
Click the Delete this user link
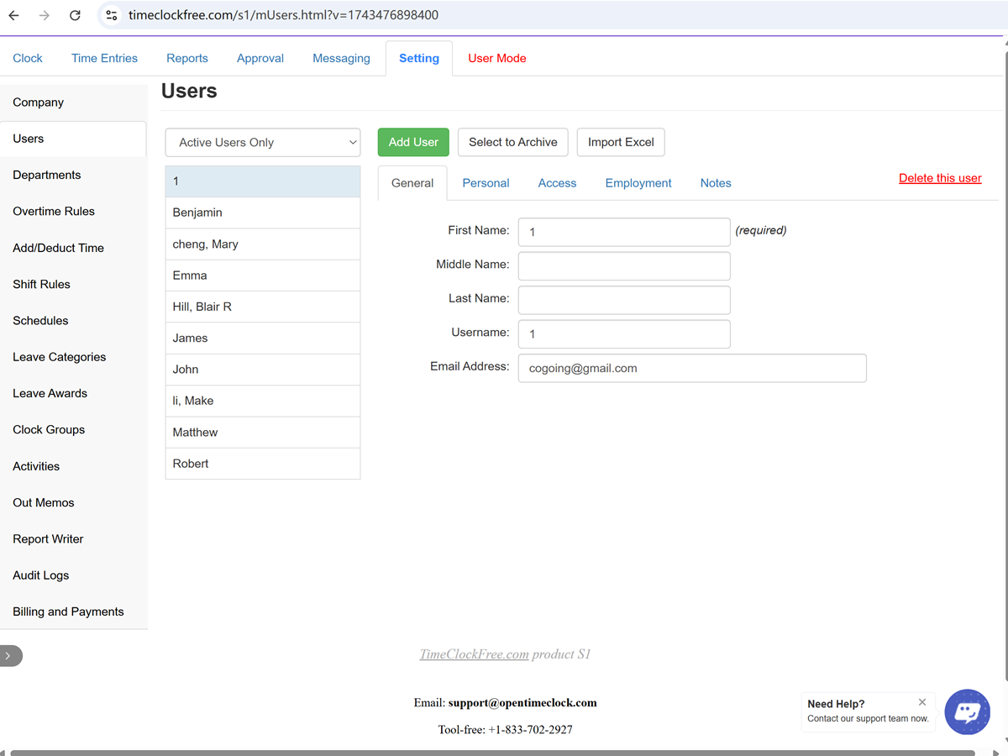[940, 178]
